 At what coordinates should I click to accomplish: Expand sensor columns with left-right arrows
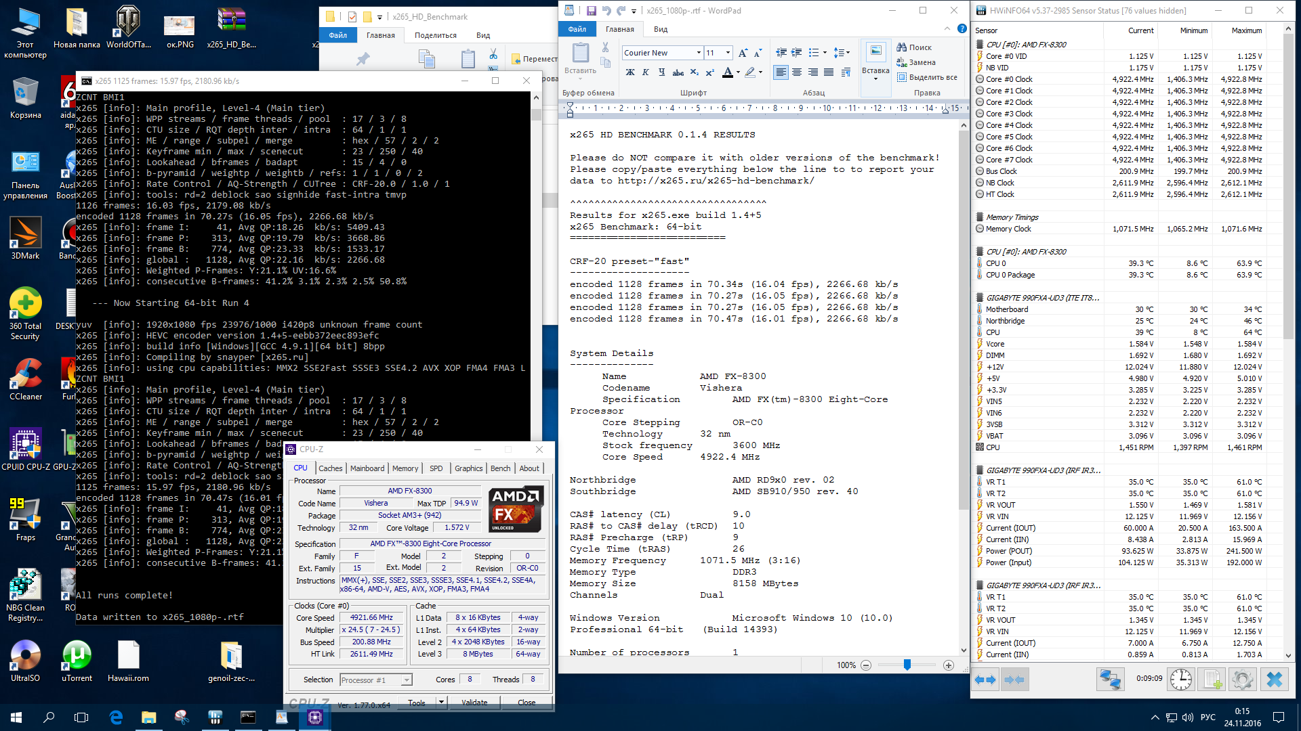click(x=985, y=679)
